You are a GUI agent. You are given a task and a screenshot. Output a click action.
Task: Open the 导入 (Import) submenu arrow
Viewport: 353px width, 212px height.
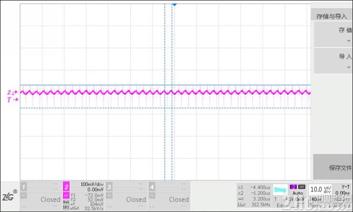pos(349,67)
